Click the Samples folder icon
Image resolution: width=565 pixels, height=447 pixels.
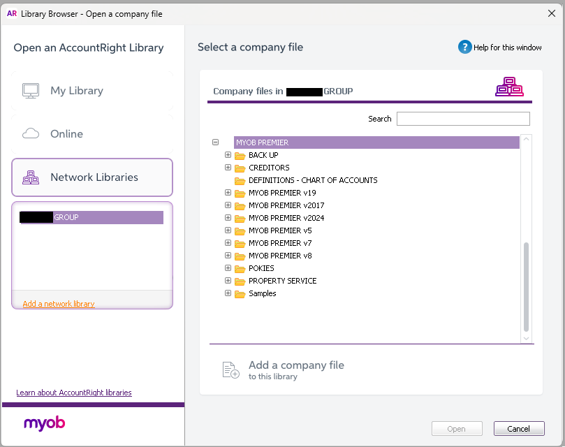(x=240, y=293)
